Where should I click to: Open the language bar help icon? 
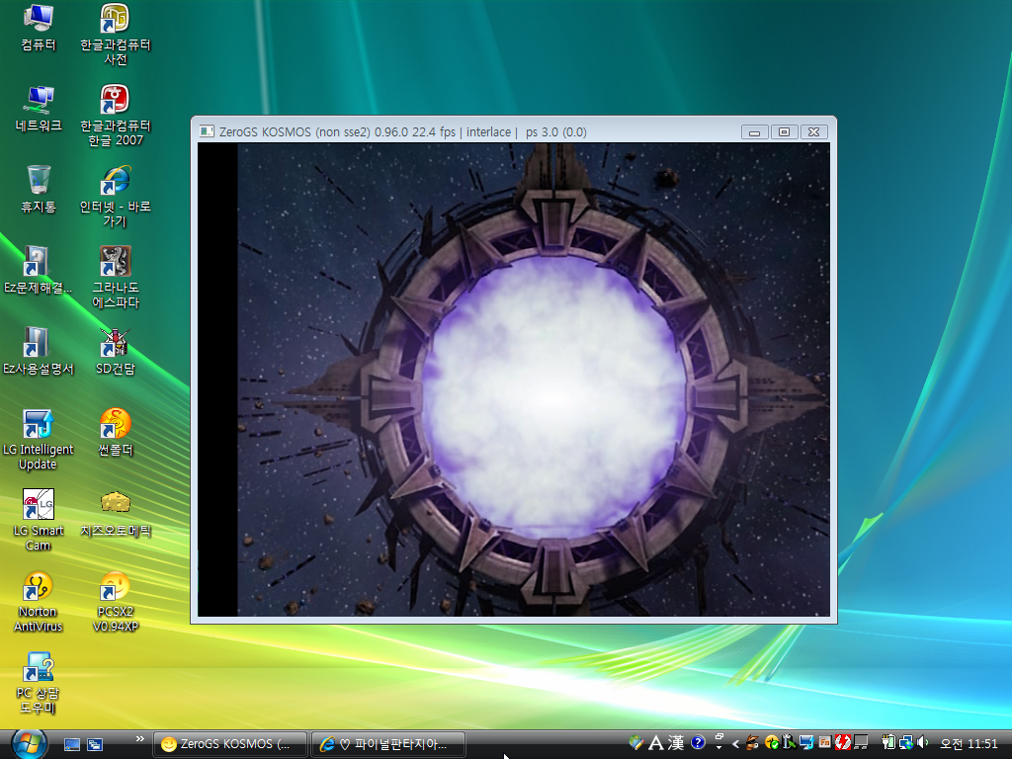point(698,743)
